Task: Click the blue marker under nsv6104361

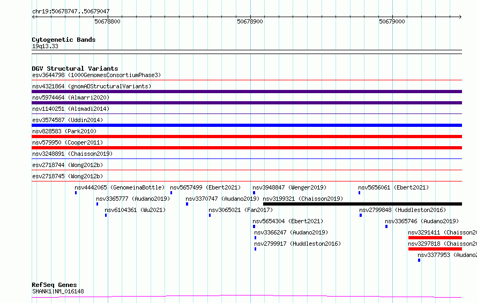Action: point(106,215)
